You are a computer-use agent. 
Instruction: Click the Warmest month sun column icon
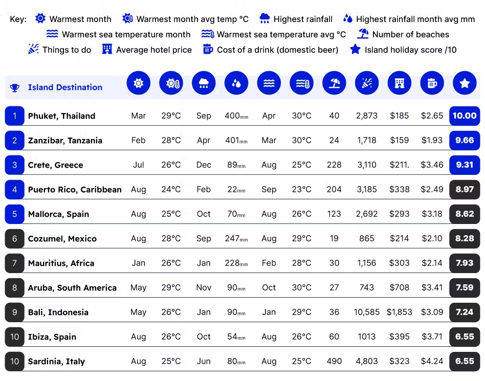138,83
